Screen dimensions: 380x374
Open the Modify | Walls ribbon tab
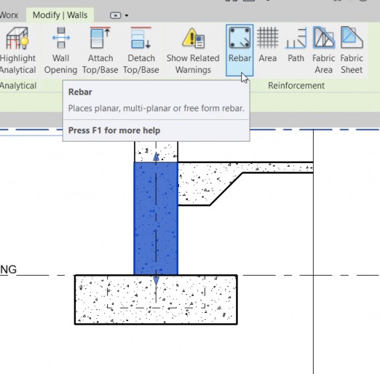[60, 15]
